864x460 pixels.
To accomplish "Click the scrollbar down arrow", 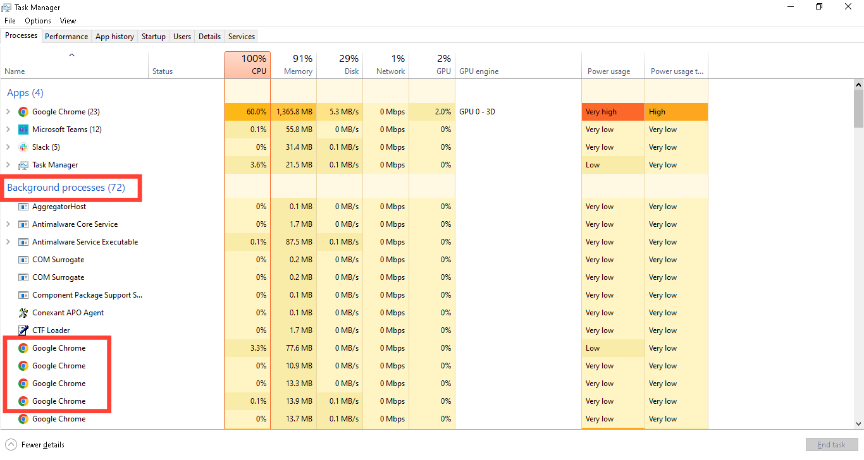I will pyautogui.click(x=858, y=424).
